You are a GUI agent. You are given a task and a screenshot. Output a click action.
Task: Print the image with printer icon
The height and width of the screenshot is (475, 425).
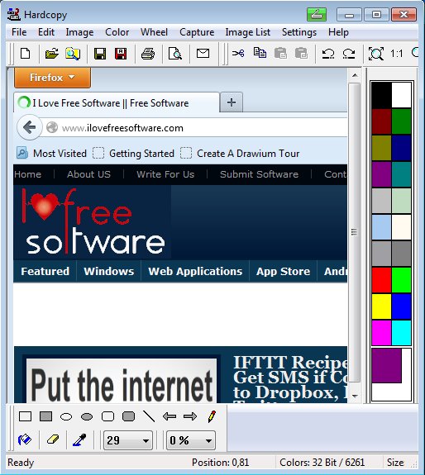tap(148, 54)
